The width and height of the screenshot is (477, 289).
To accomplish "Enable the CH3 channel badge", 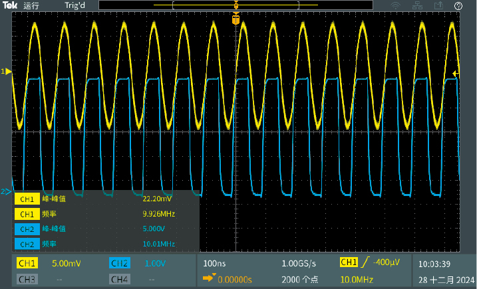I will (x=27, y=279).
